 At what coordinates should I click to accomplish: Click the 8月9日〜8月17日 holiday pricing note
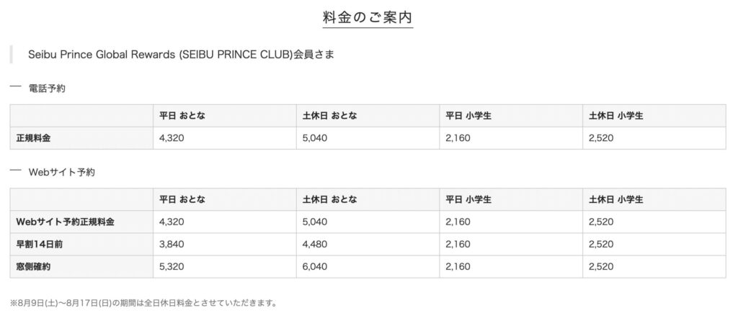143,303
